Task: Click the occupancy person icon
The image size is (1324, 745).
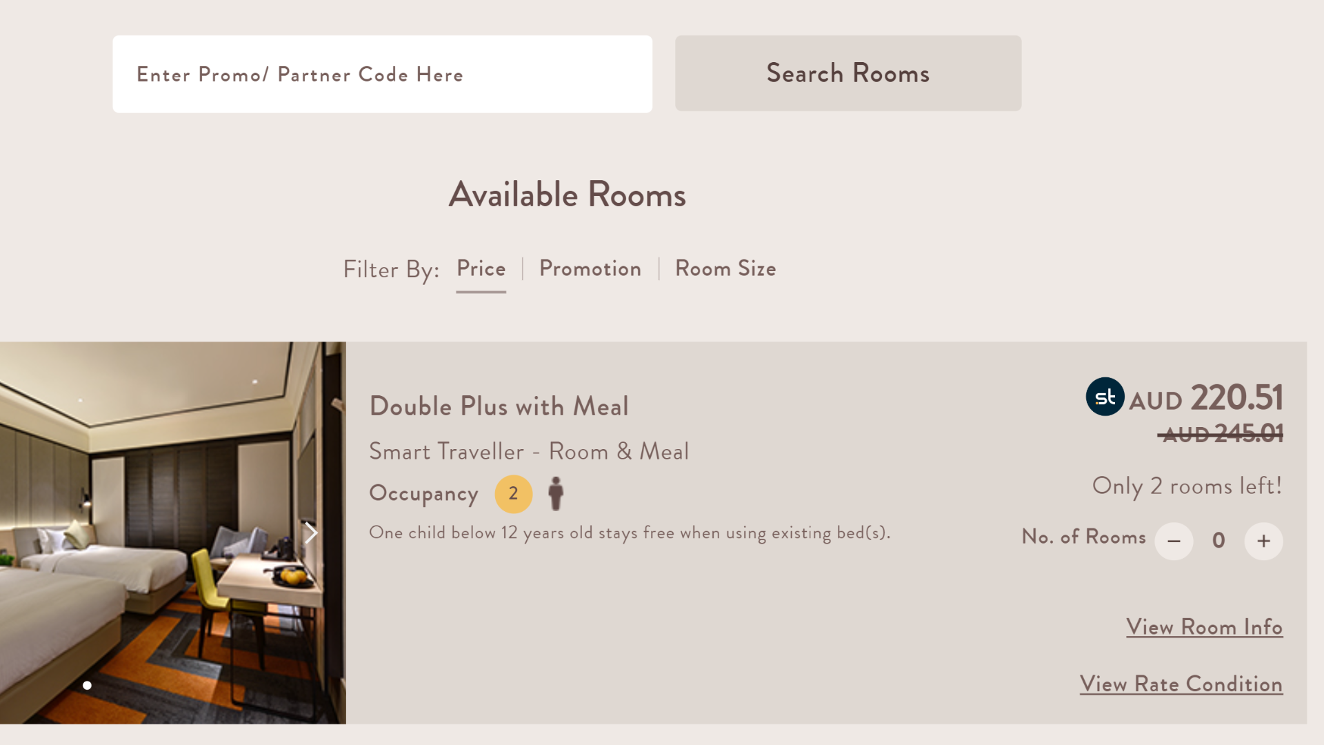Action: [x=556, y=494]
